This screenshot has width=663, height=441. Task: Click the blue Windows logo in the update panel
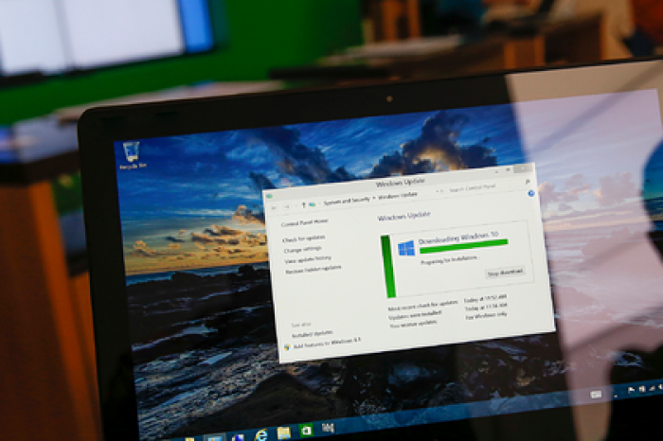406,248
